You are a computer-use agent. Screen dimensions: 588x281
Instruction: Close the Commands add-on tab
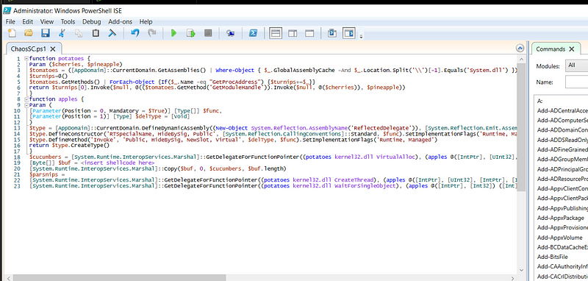point(572,49)
